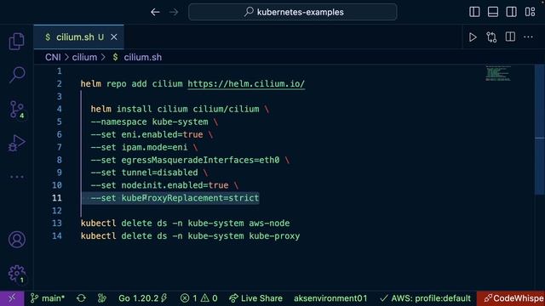Open the Manage settings gear
545x306 pixels.
[17, 274]
